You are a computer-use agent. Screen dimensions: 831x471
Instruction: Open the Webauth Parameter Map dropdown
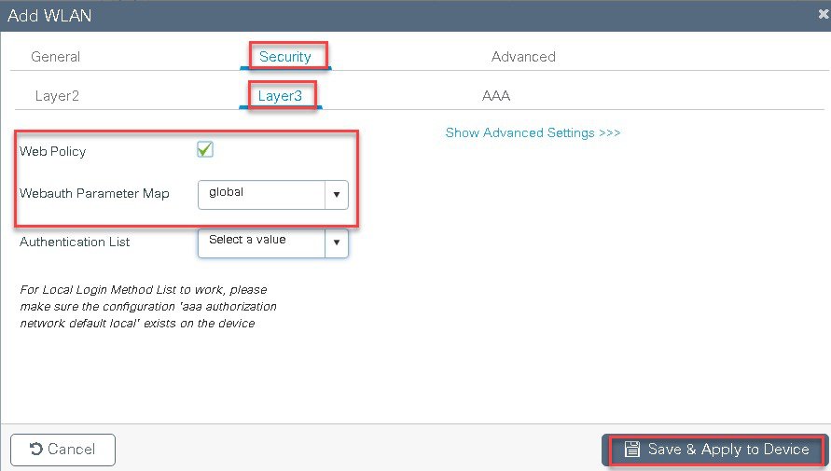(273, 194)
